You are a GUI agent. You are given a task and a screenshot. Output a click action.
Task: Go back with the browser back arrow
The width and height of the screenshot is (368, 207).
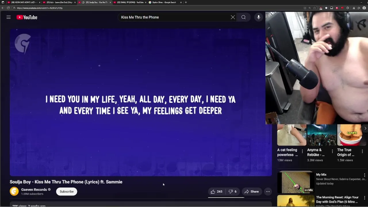click(x=3, y=8)
